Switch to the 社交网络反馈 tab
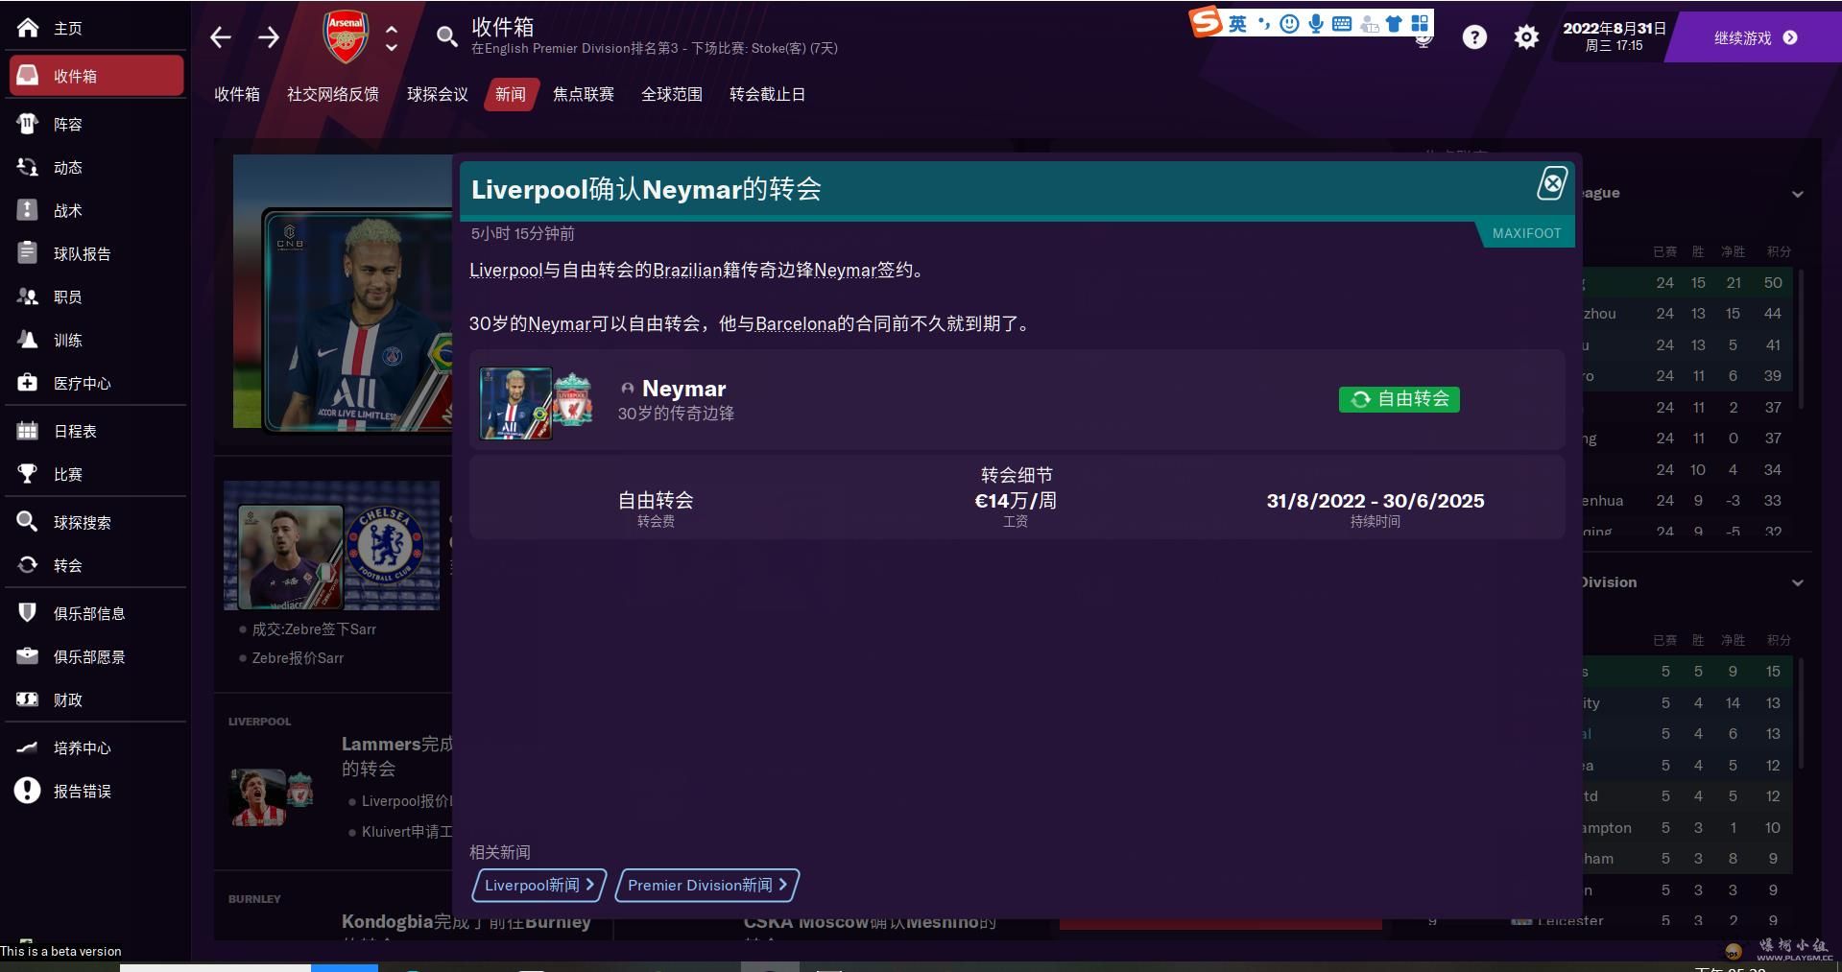The width and height of the screenshot is (1842, 972). (x=333, y=94)
